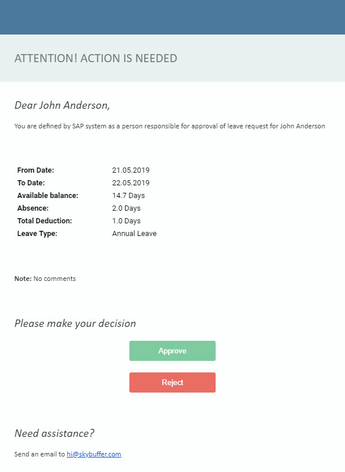The image size is (345, 472).
Task: Click the Please make your decision heading
Action: click(75, 323)
